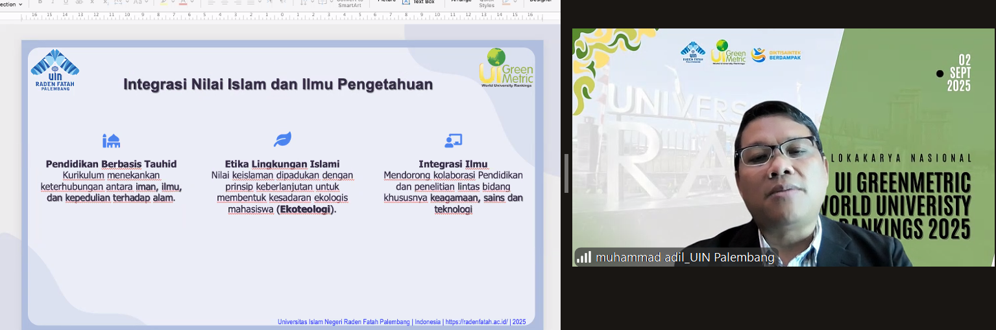The height and width of the screenshot is (330, 996).
Task: Select the leaf icon above Etika Lingkungan Islami
Action: pyautogui.click(x=282, y=139)
